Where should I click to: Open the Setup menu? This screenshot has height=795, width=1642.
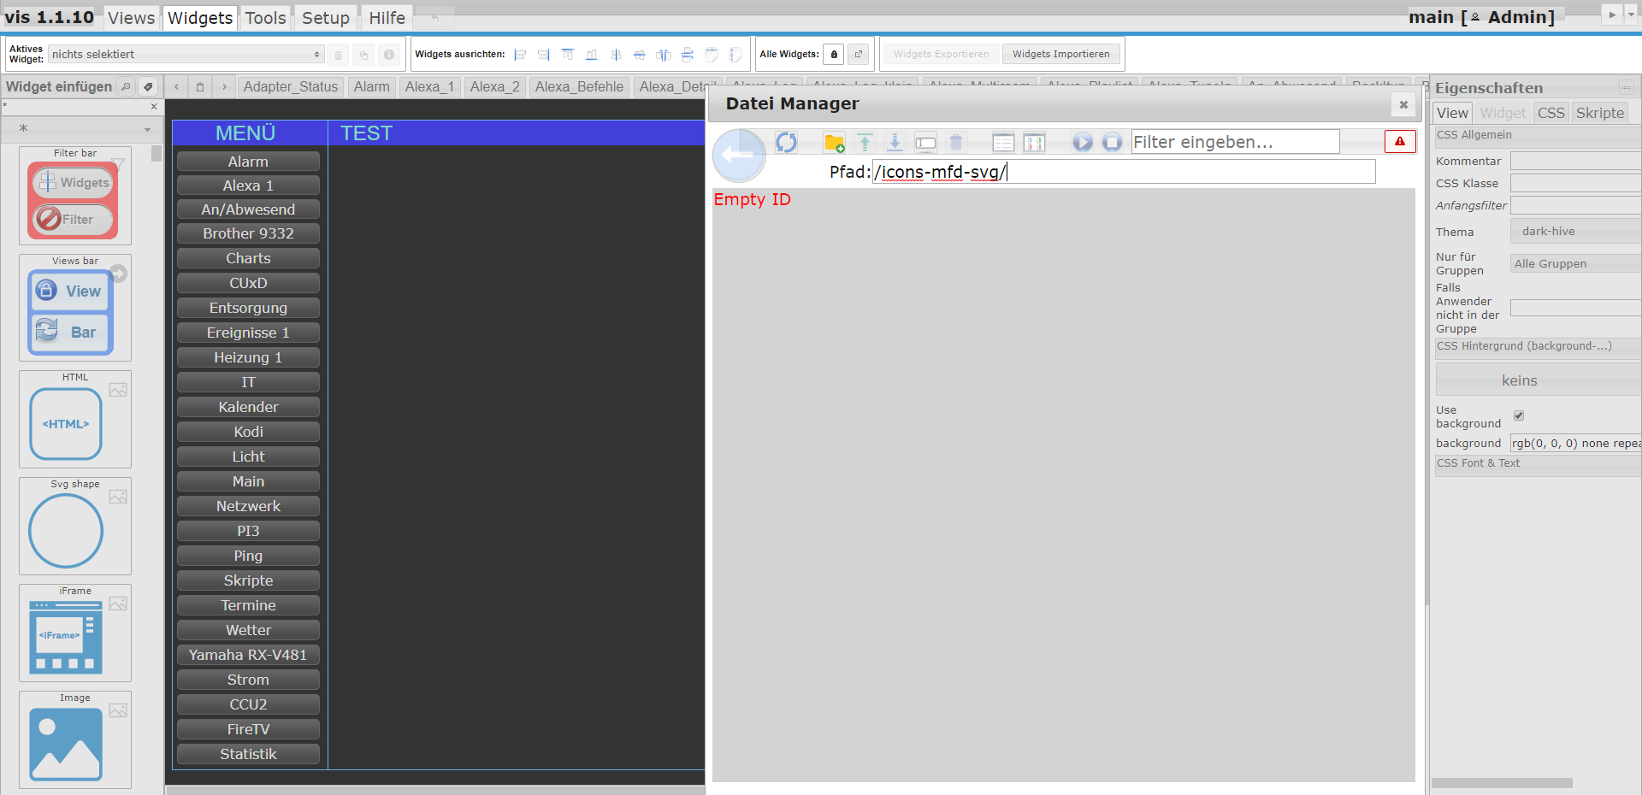tap(326, 18)
